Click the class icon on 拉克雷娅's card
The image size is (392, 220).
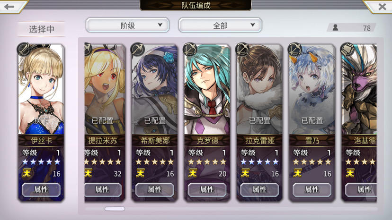pyautogui.click(x=243, y=49)
